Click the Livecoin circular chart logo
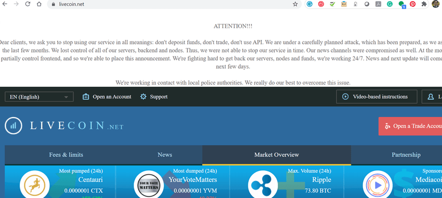This screenshot has width=442, height=198. tap(13, 126)
